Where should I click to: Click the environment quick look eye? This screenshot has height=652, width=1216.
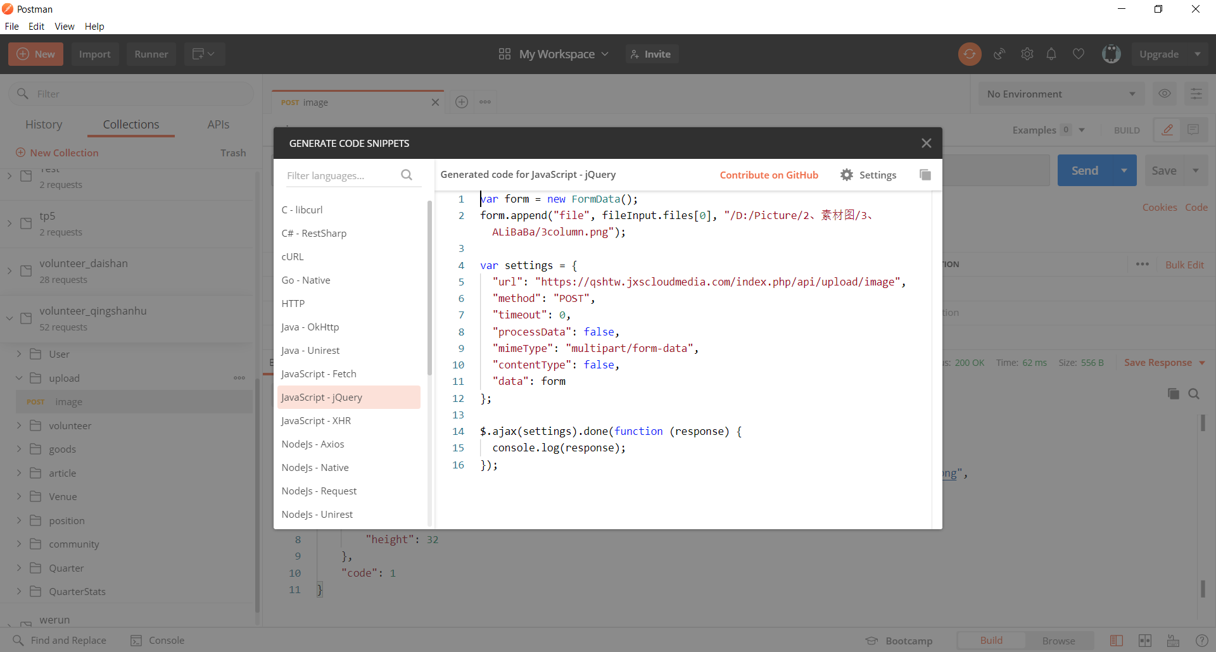click(x=1164, y=94)
